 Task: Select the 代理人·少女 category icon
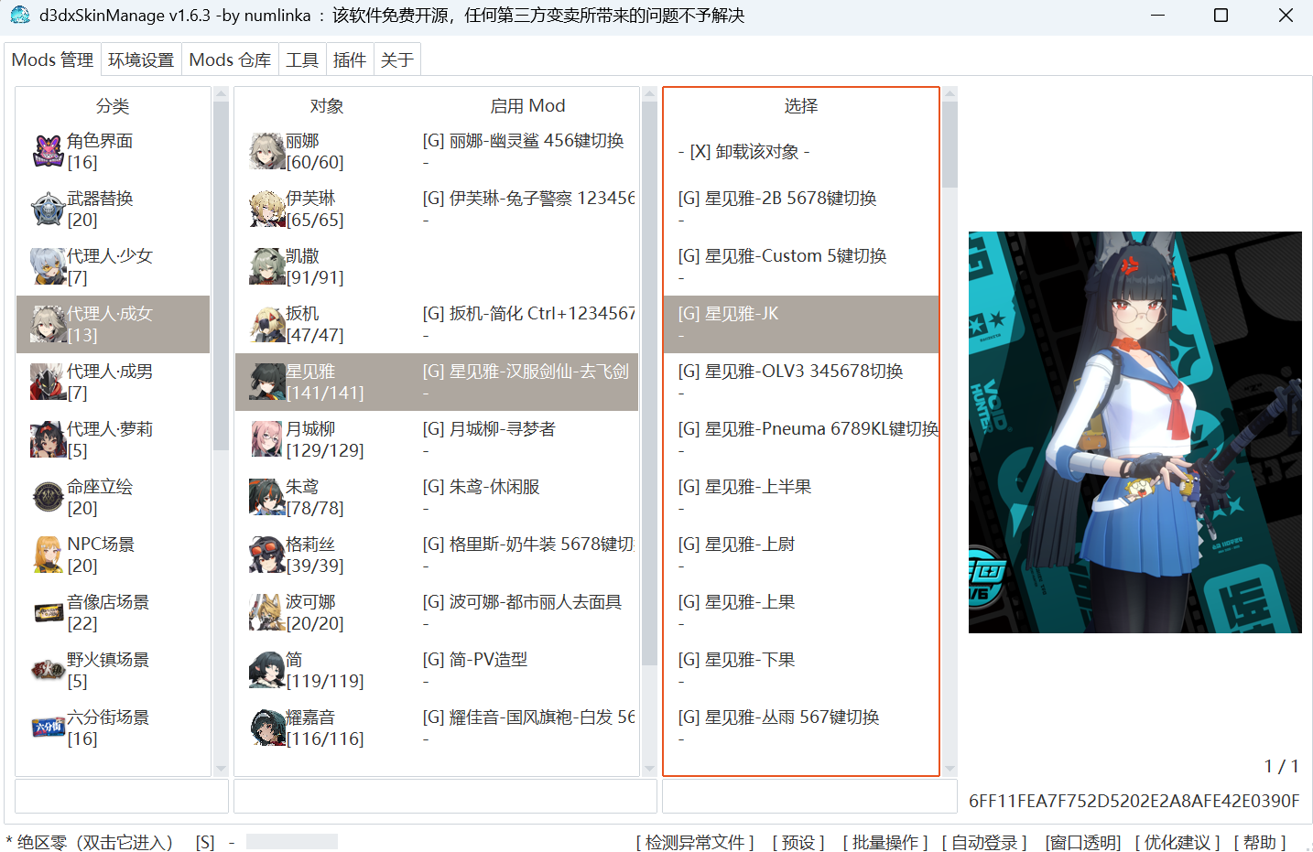[x=48, y=266]
